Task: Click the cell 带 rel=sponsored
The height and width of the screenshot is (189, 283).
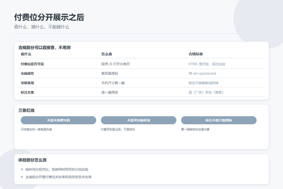Action: [202, 73]
